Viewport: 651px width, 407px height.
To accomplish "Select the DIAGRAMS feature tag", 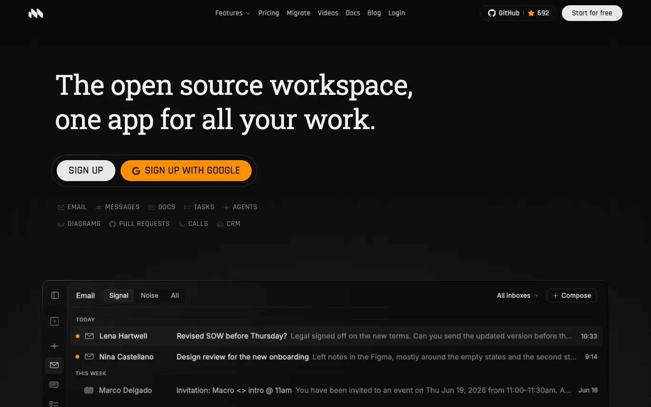I will (x=79, y=224).
